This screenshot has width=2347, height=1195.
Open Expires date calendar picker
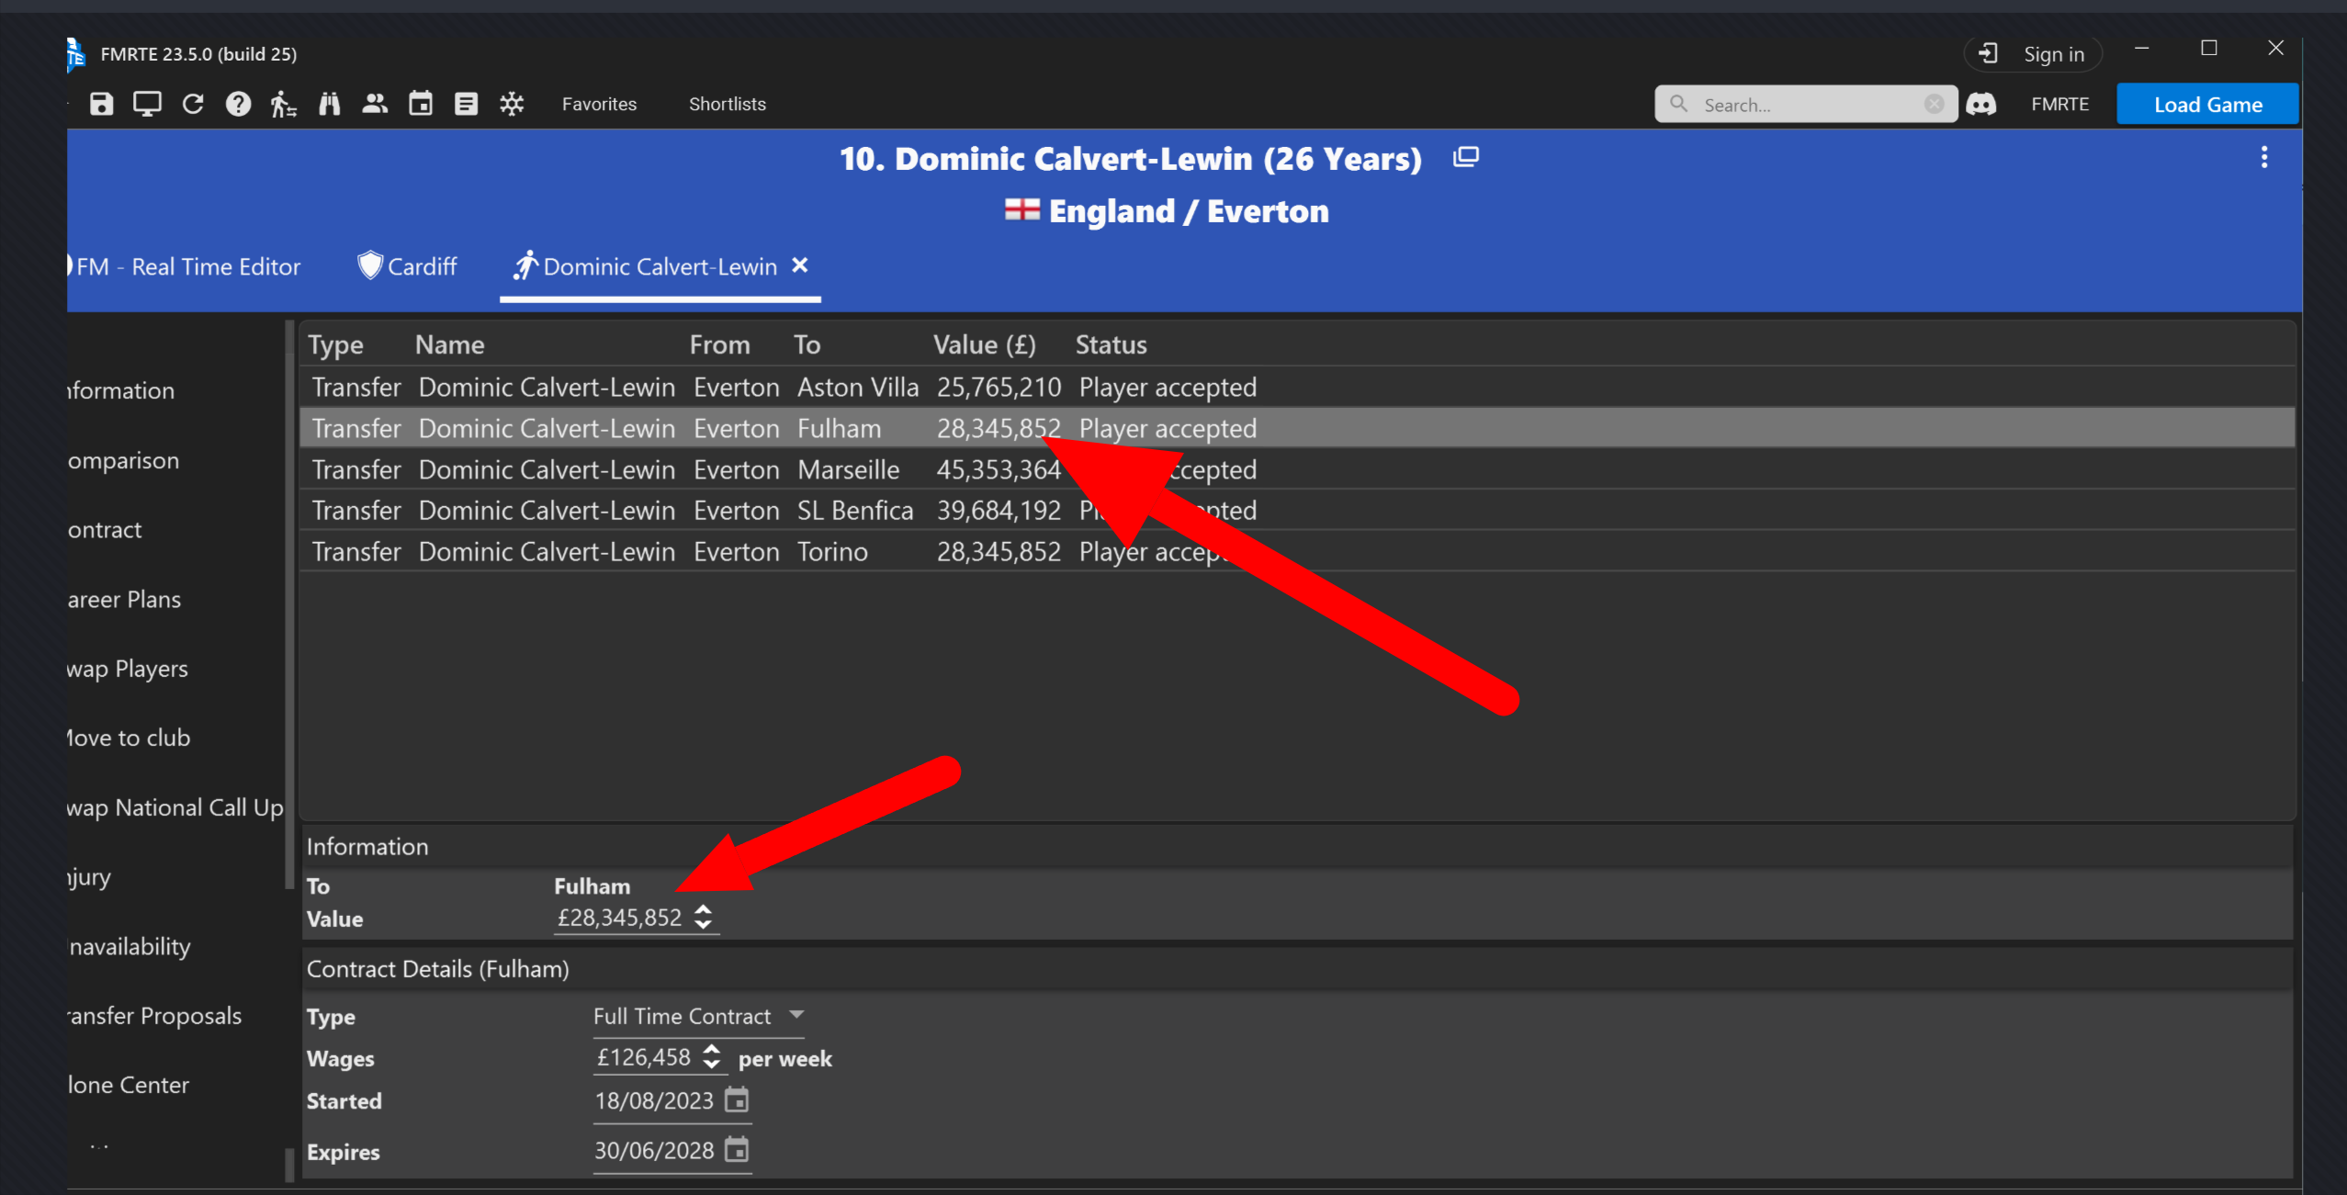[x=737, y=1149]
